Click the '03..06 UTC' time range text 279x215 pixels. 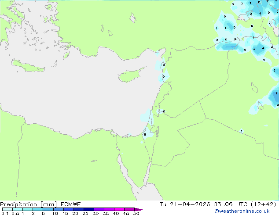(x=230, y=204)
